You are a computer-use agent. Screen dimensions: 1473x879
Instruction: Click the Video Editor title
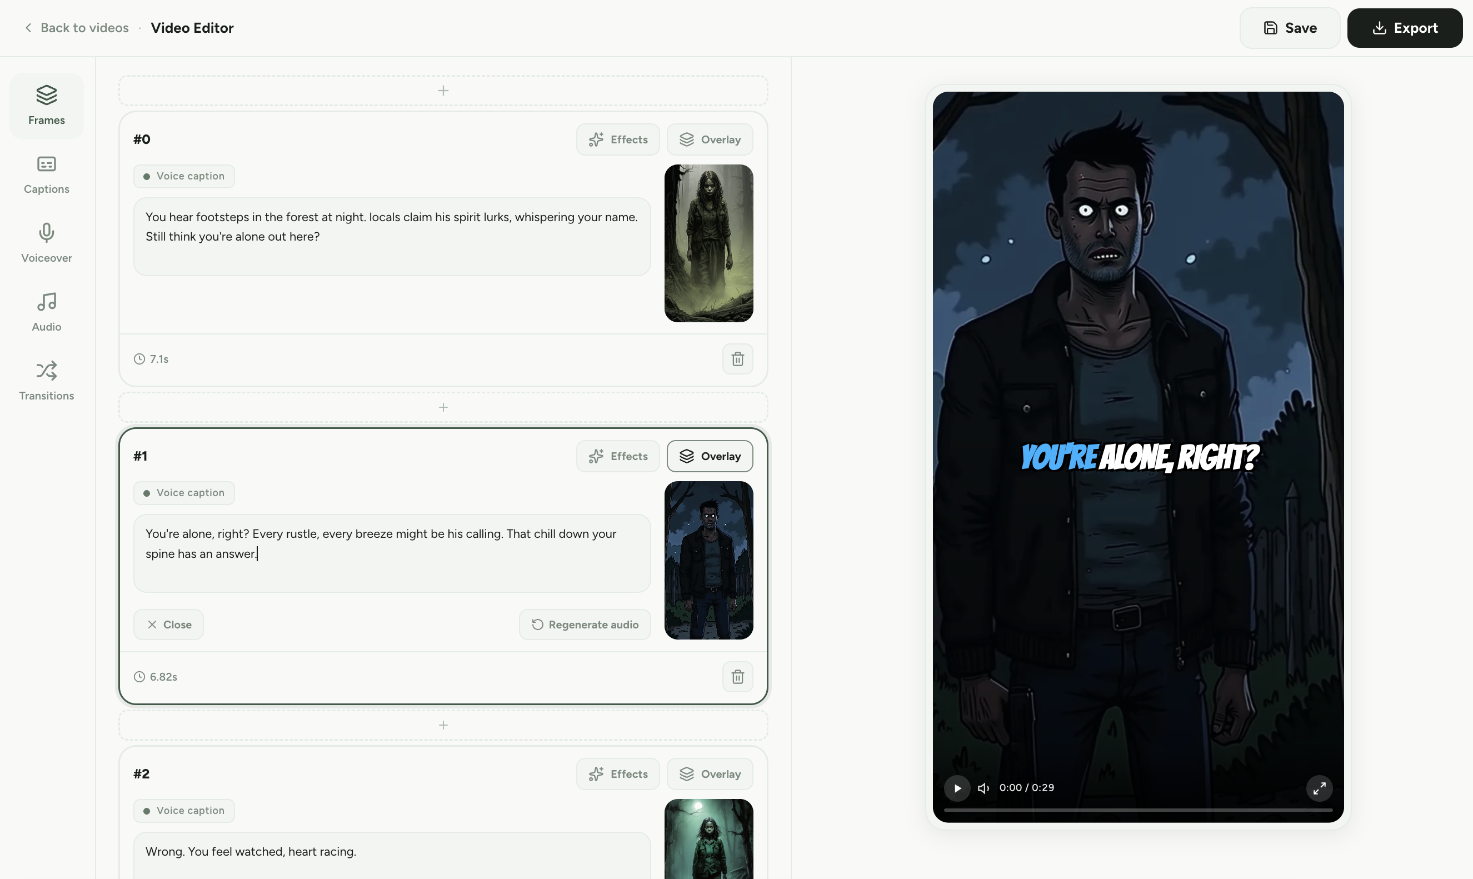[192, 28]
